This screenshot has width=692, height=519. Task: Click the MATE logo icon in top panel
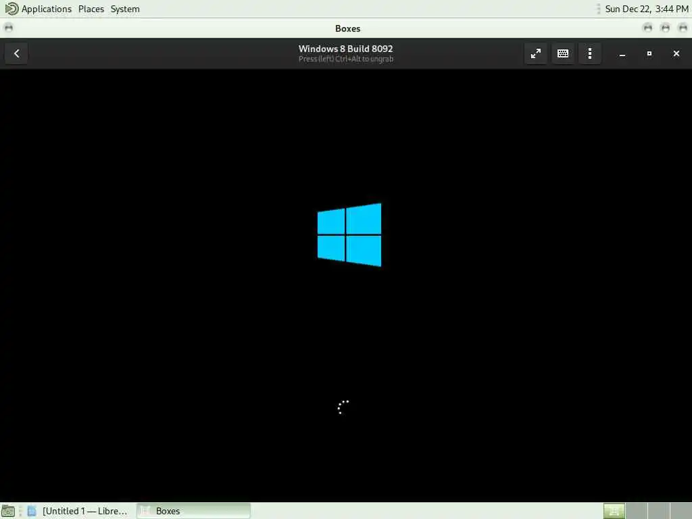(11, 8)
